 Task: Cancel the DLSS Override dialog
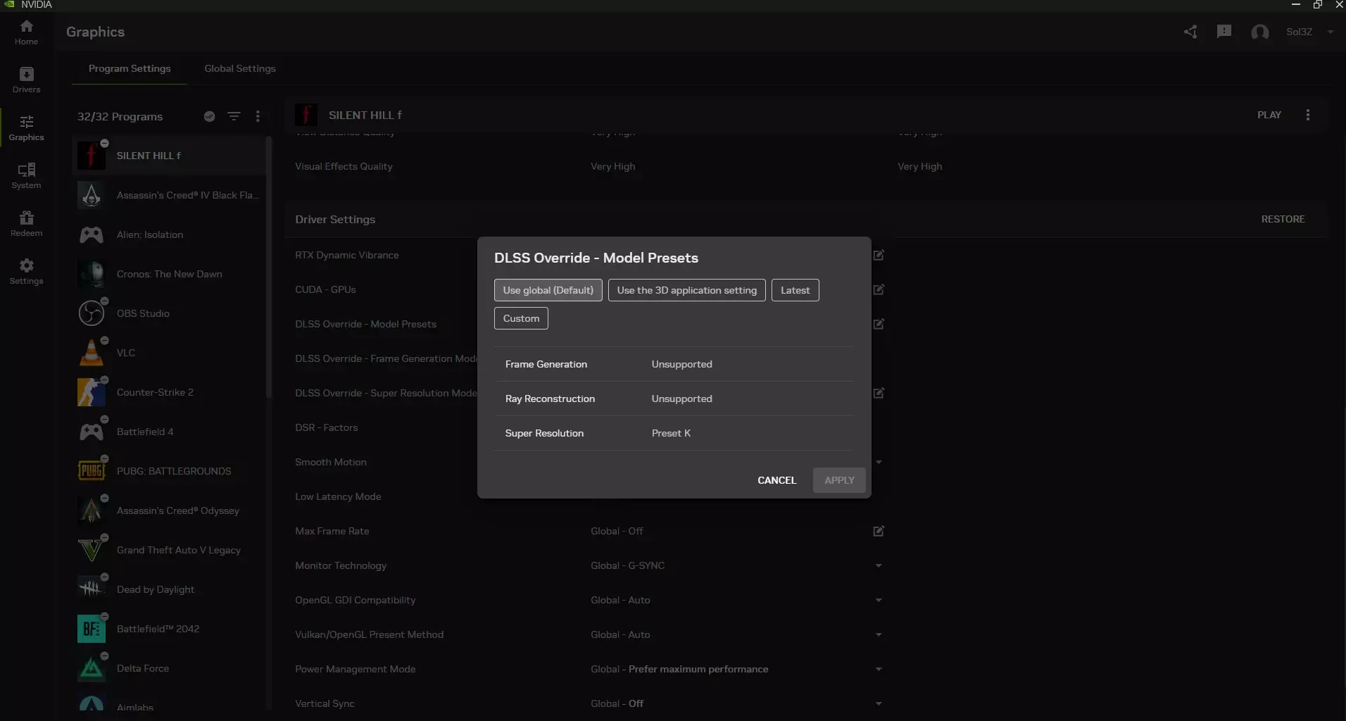776,480
